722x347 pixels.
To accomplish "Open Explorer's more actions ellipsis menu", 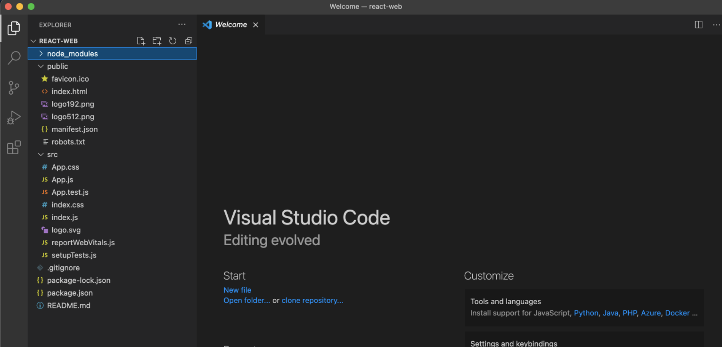I will (182, 25).
